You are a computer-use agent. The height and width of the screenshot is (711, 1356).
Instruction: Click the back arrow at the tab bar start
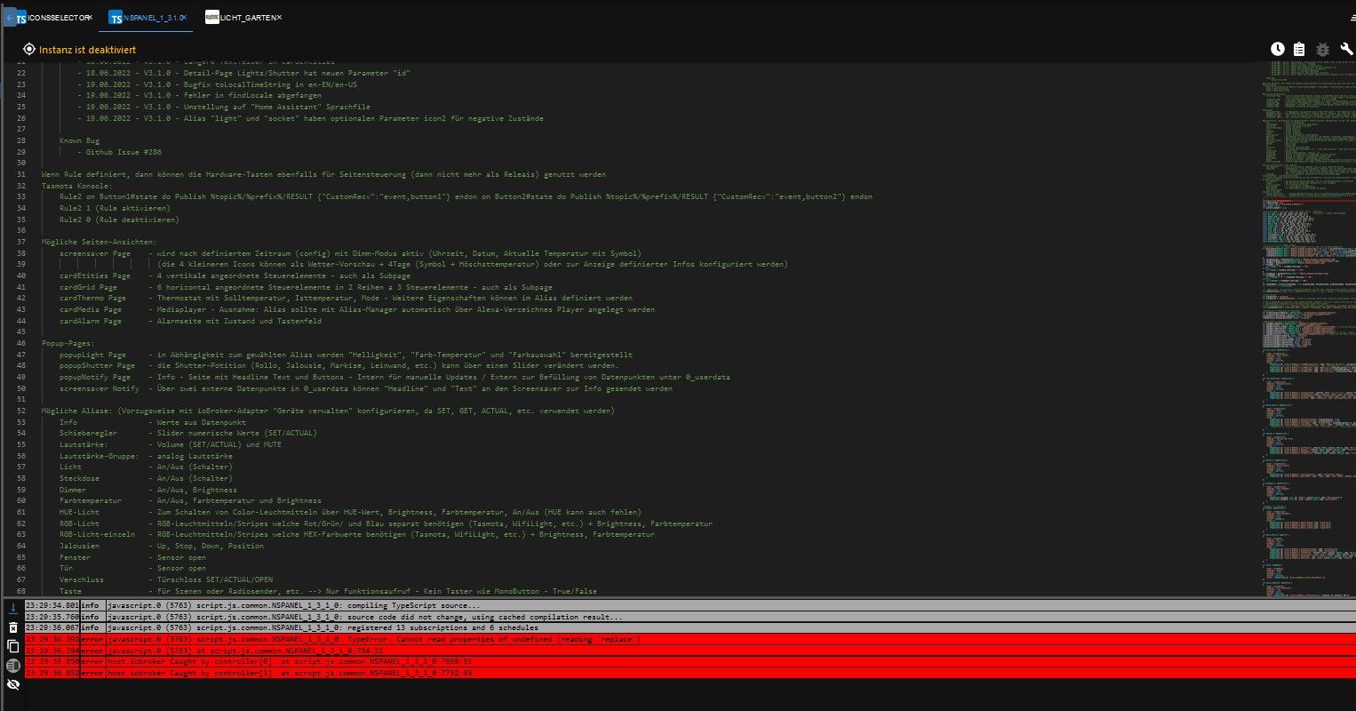coord(10,17)
